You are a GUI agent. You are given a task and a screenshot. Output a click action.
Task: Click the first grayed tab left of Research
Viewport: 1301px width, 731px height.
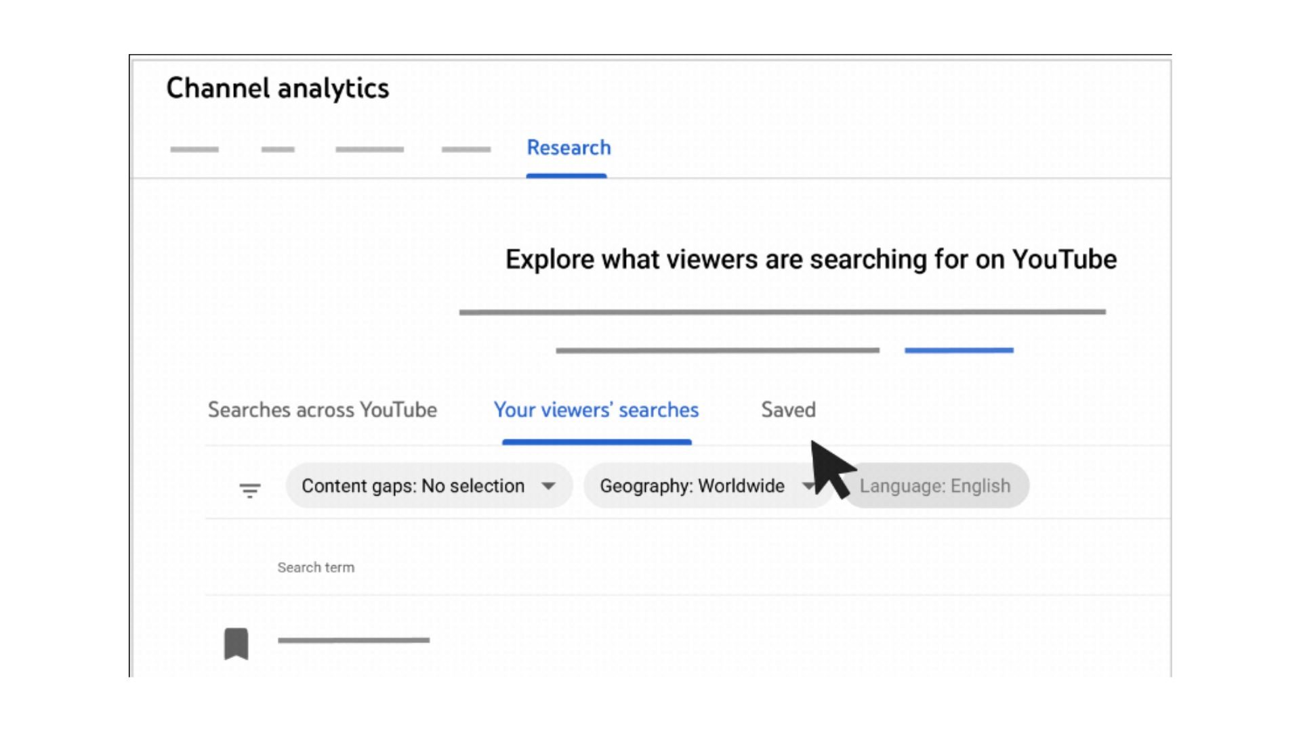tap(194, 150)
